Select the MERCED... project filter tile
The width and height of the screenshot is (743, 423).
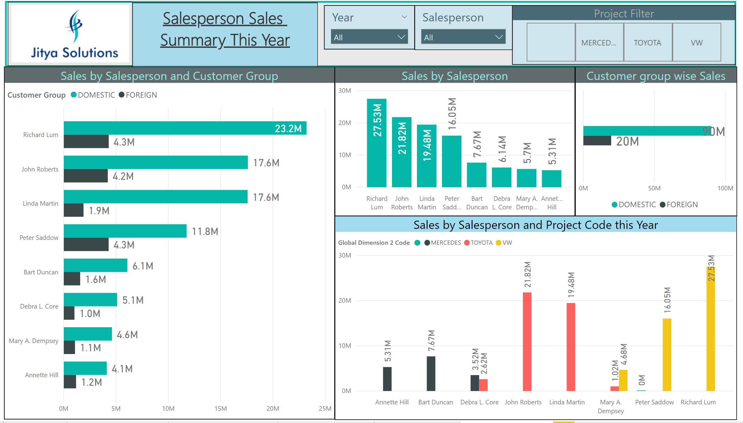(x=599, y=42)
